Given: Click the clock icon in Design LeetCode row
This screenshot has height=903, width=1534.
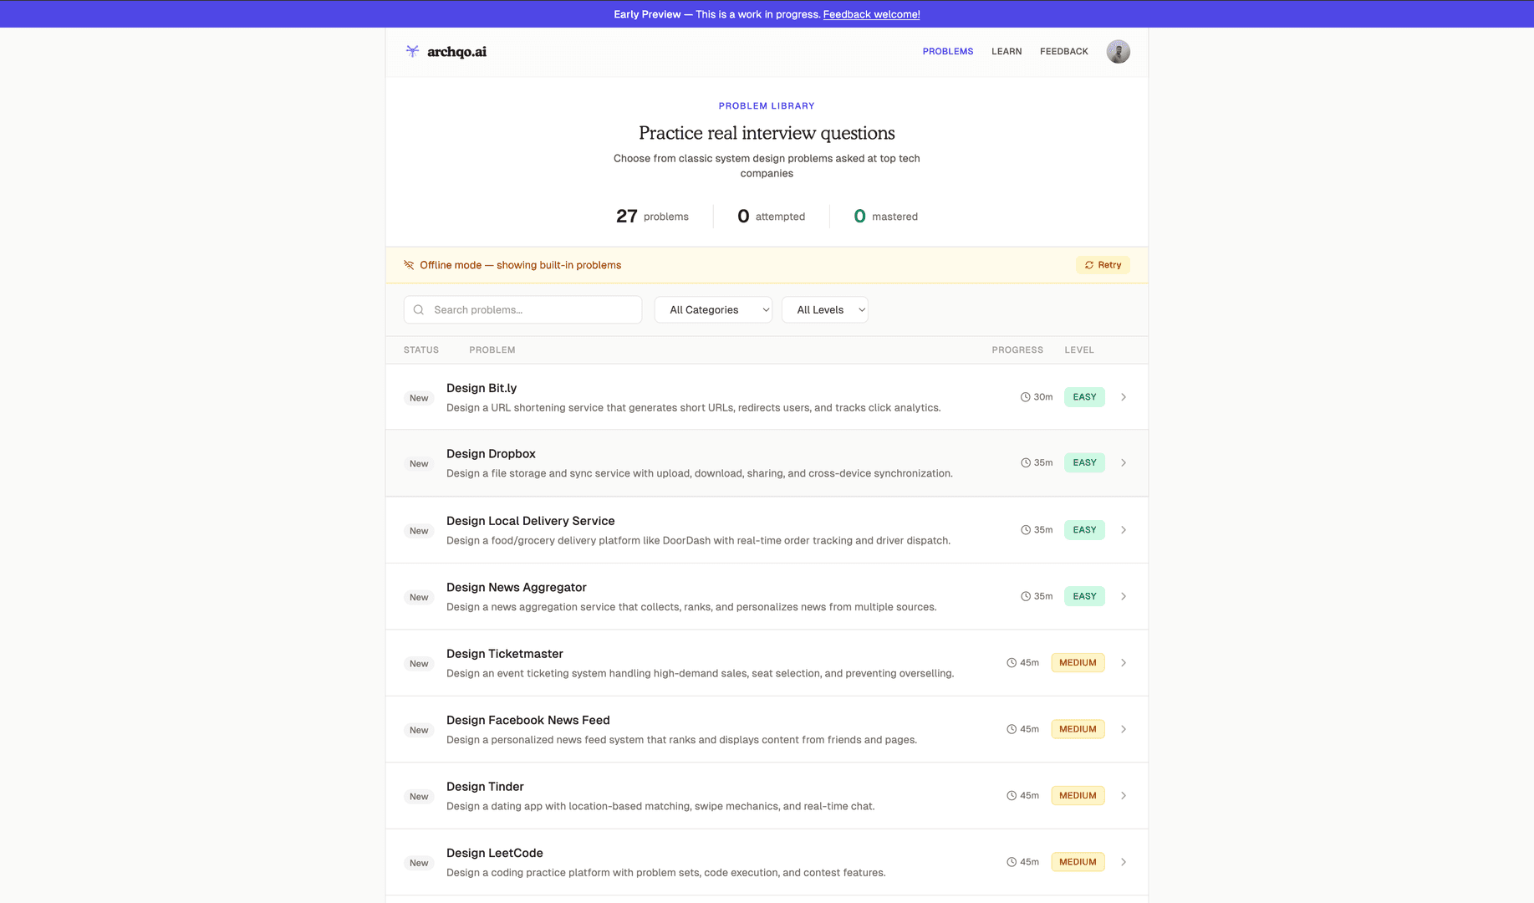Looking at the screenshot, I should point(1012,862).
